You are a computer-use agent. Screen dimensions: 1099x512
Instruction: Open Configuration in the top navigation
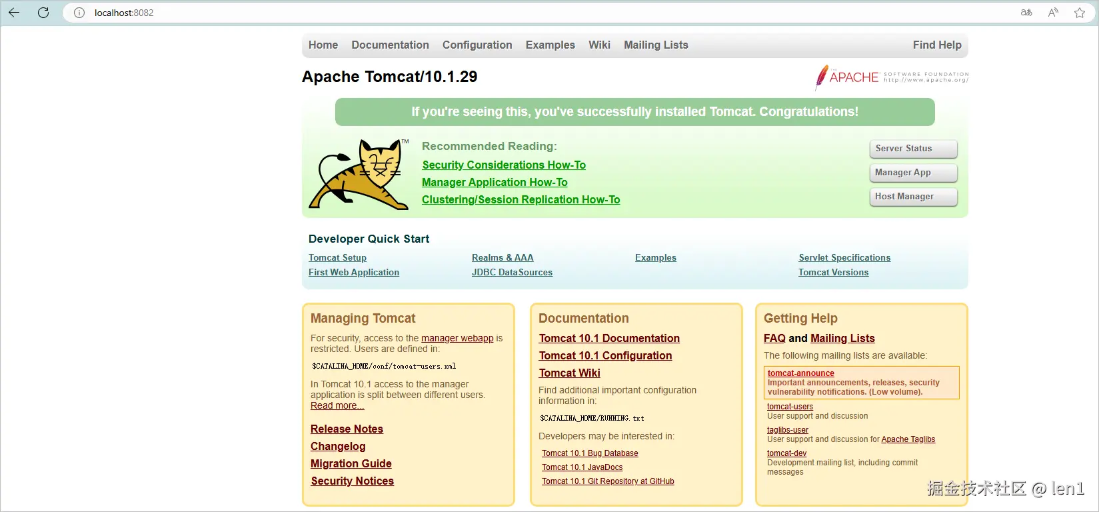pos(477,45)
